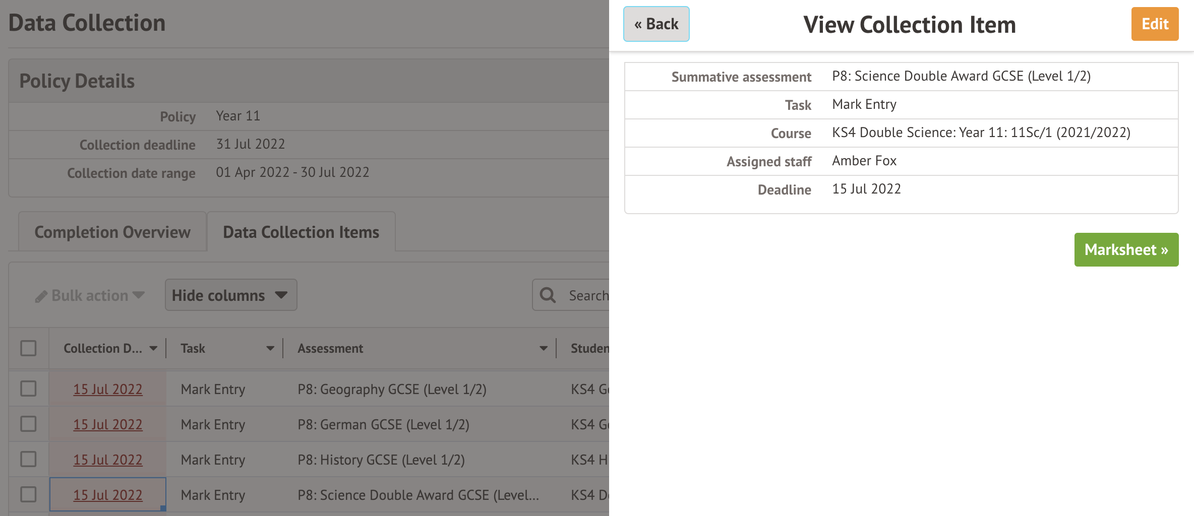Image resolution: width=1194 pixels, height=516 pixels.
Task: Switch to the Completion Overview tab
Action: point(112,232)
